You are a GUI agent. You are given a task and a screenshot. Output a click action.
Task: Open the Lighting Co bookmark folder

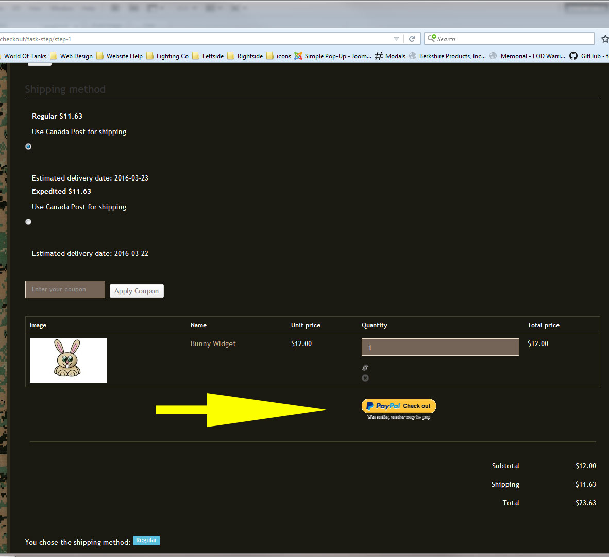coord(167,56)
